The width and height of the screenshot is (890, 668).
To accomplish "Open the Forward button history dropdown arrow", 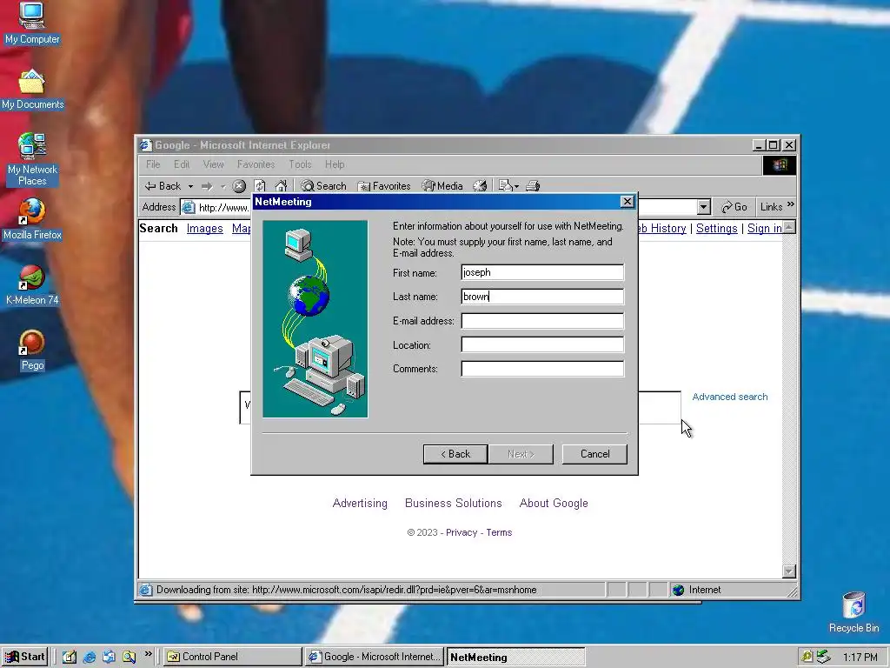I will pos(223,186).
